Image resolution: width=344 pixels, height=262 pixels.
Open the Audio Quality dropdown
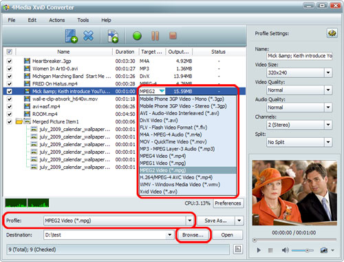coord(328,108)
